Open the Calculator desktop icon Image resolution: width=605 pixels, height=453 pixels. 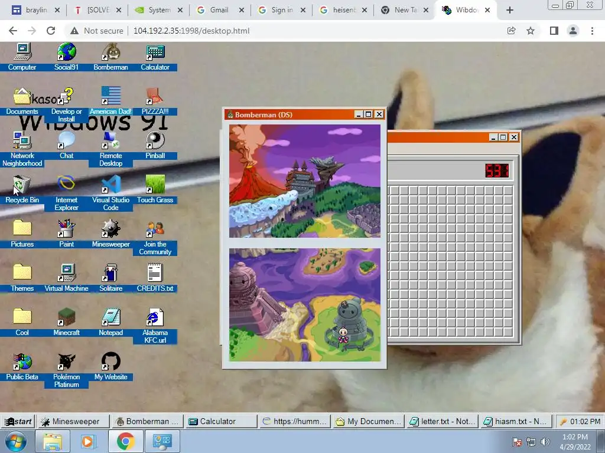(x=155, y=57)
